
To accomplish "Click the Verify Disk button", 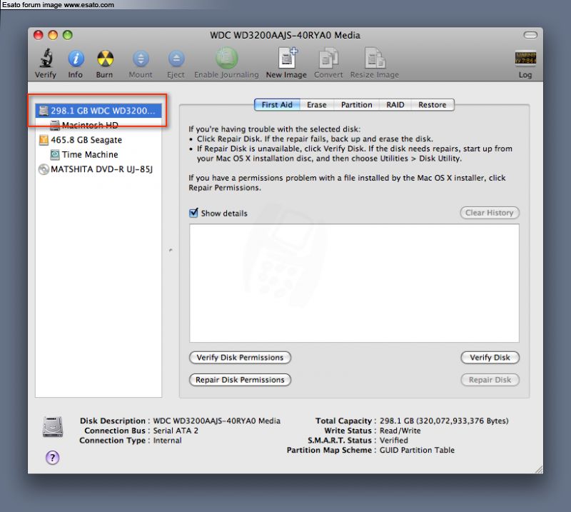I will coord(490,358).
